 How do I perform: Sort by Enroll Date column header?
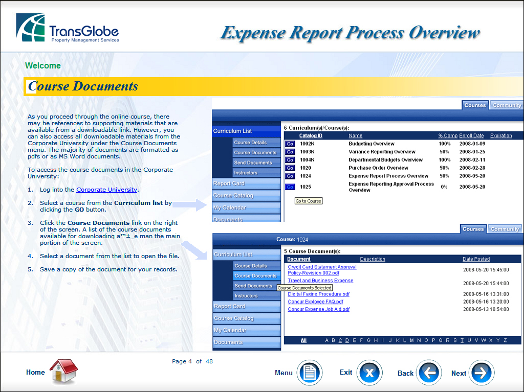[471, 135]
